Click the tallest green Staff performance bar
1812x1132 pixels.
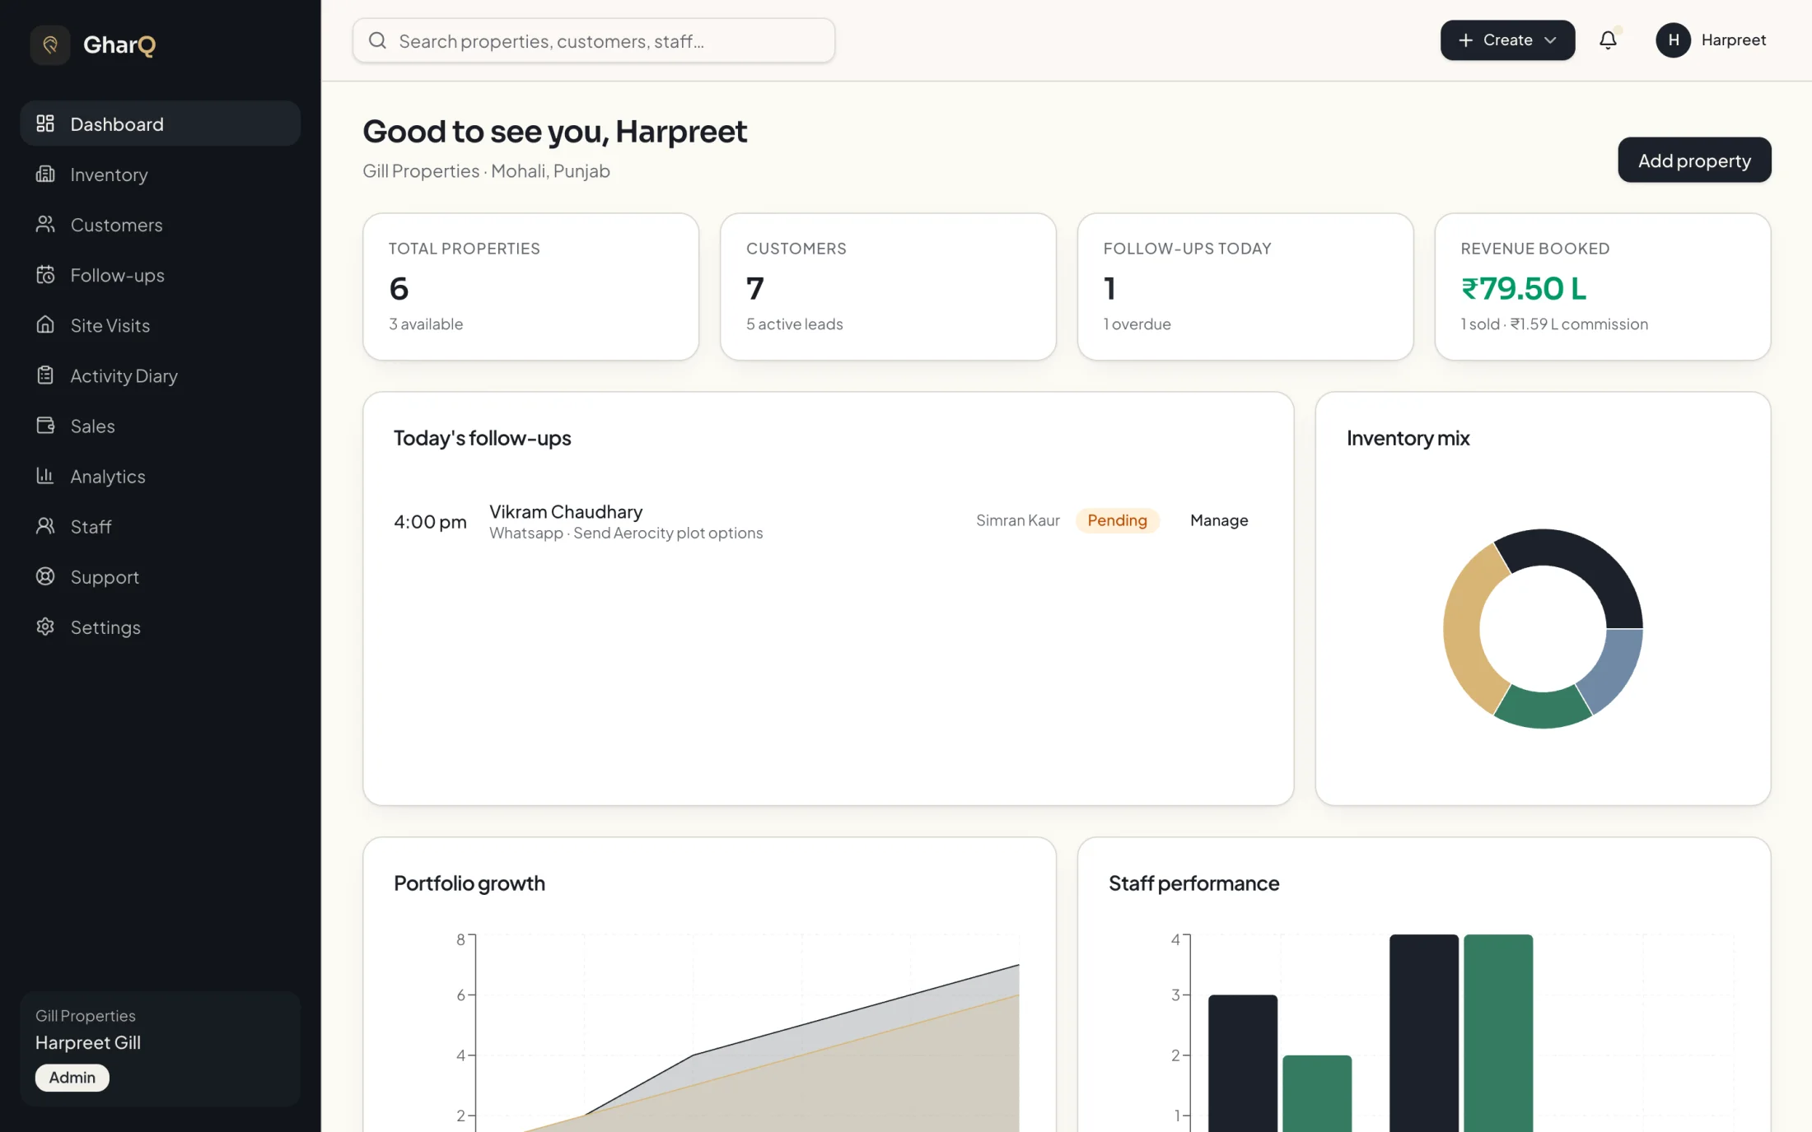point(1498,1033)
